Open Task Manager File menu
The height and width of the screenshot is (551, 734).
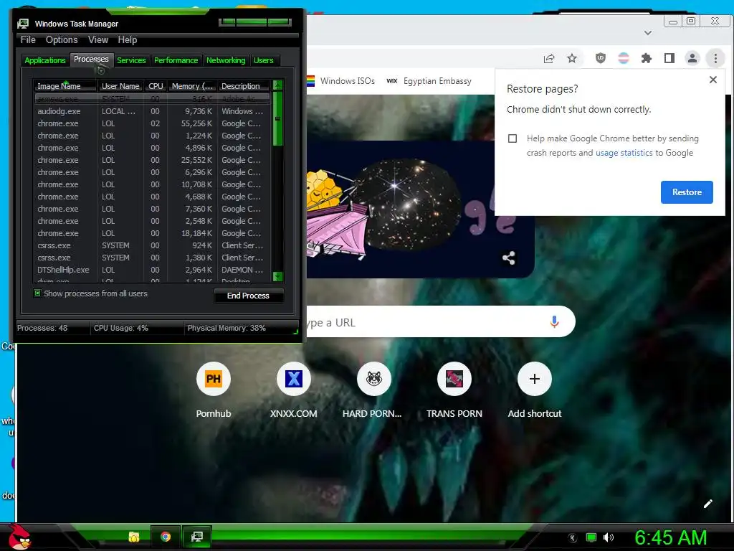coord(28,40)
